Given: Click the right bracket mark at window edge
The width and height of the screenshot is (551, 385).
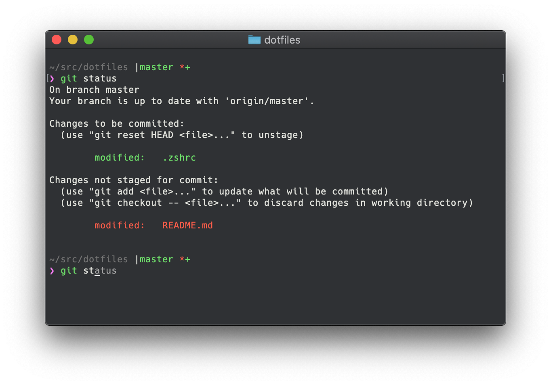Looking at the screenshot, I should pyautogui.click(x=503, y=78).
